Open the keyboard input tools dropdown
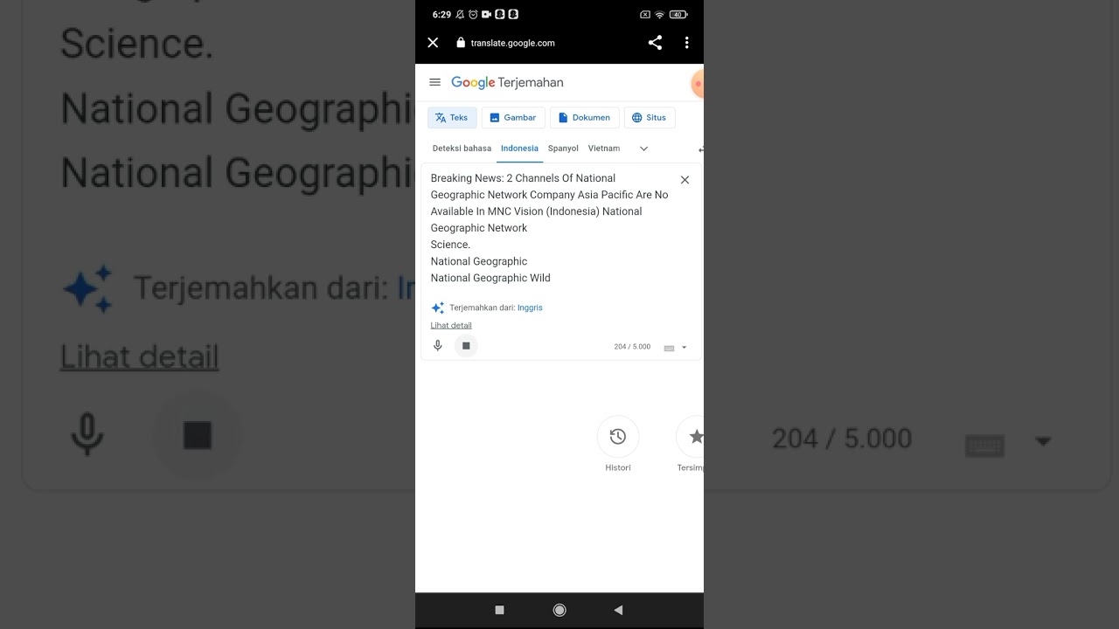 coord(685,348)
